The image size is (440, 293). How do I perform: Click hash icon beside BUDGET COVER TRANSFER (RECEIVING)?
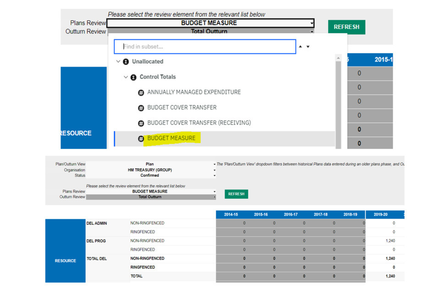tap(141, 123)
